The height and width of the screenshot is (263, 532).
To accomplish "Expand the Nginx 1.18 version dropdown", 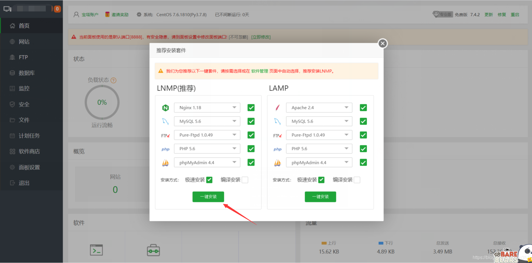I will point(207,108).
